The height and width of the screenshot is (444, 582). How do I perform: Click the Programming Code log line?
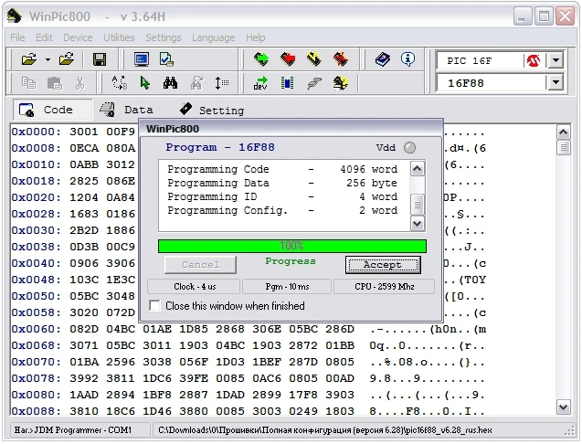click(282, 169)
